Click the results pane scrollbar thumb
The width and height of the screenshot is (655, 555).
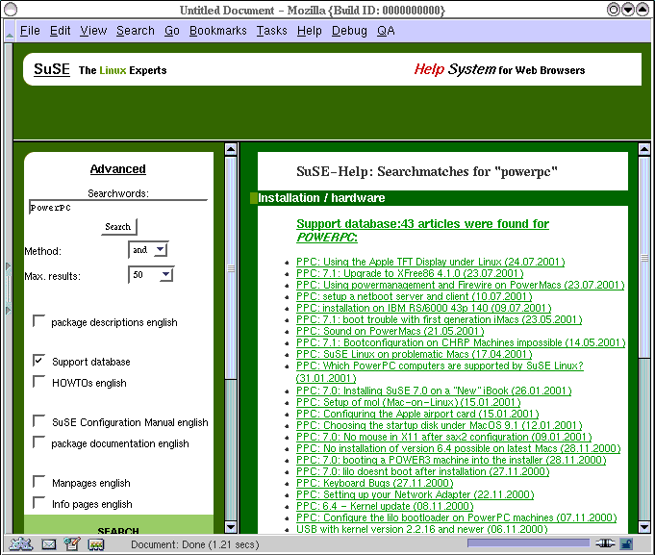click(x=644, y=257)
